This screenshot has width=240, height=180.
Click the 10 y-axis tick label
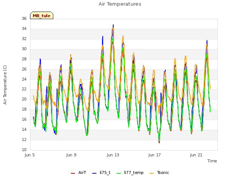coord(24,150)
